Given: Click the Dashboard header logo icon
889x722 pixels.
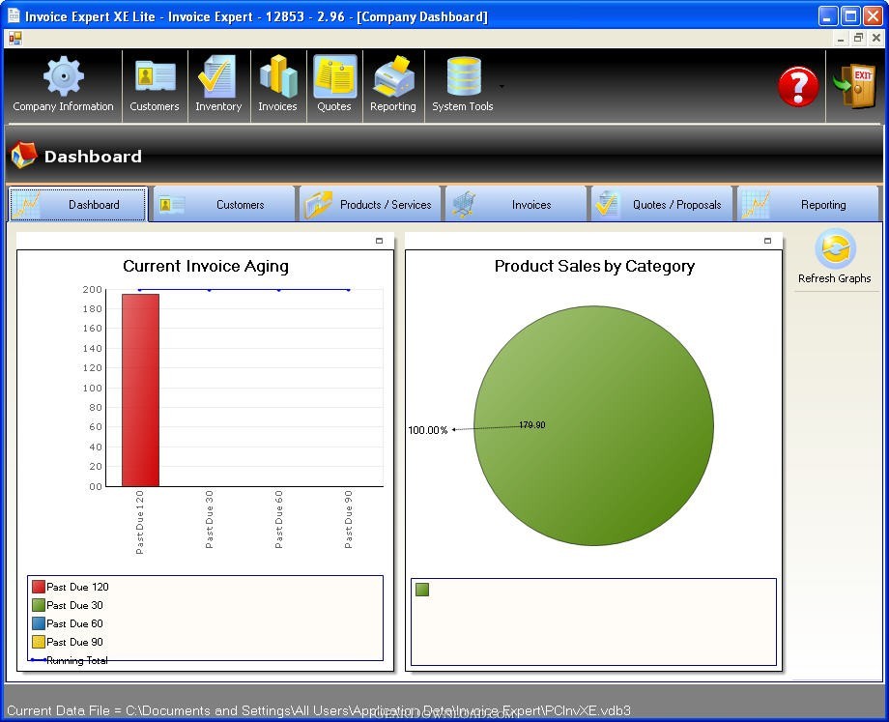Looking at the screenshot, I should click(x=24, y=155).
